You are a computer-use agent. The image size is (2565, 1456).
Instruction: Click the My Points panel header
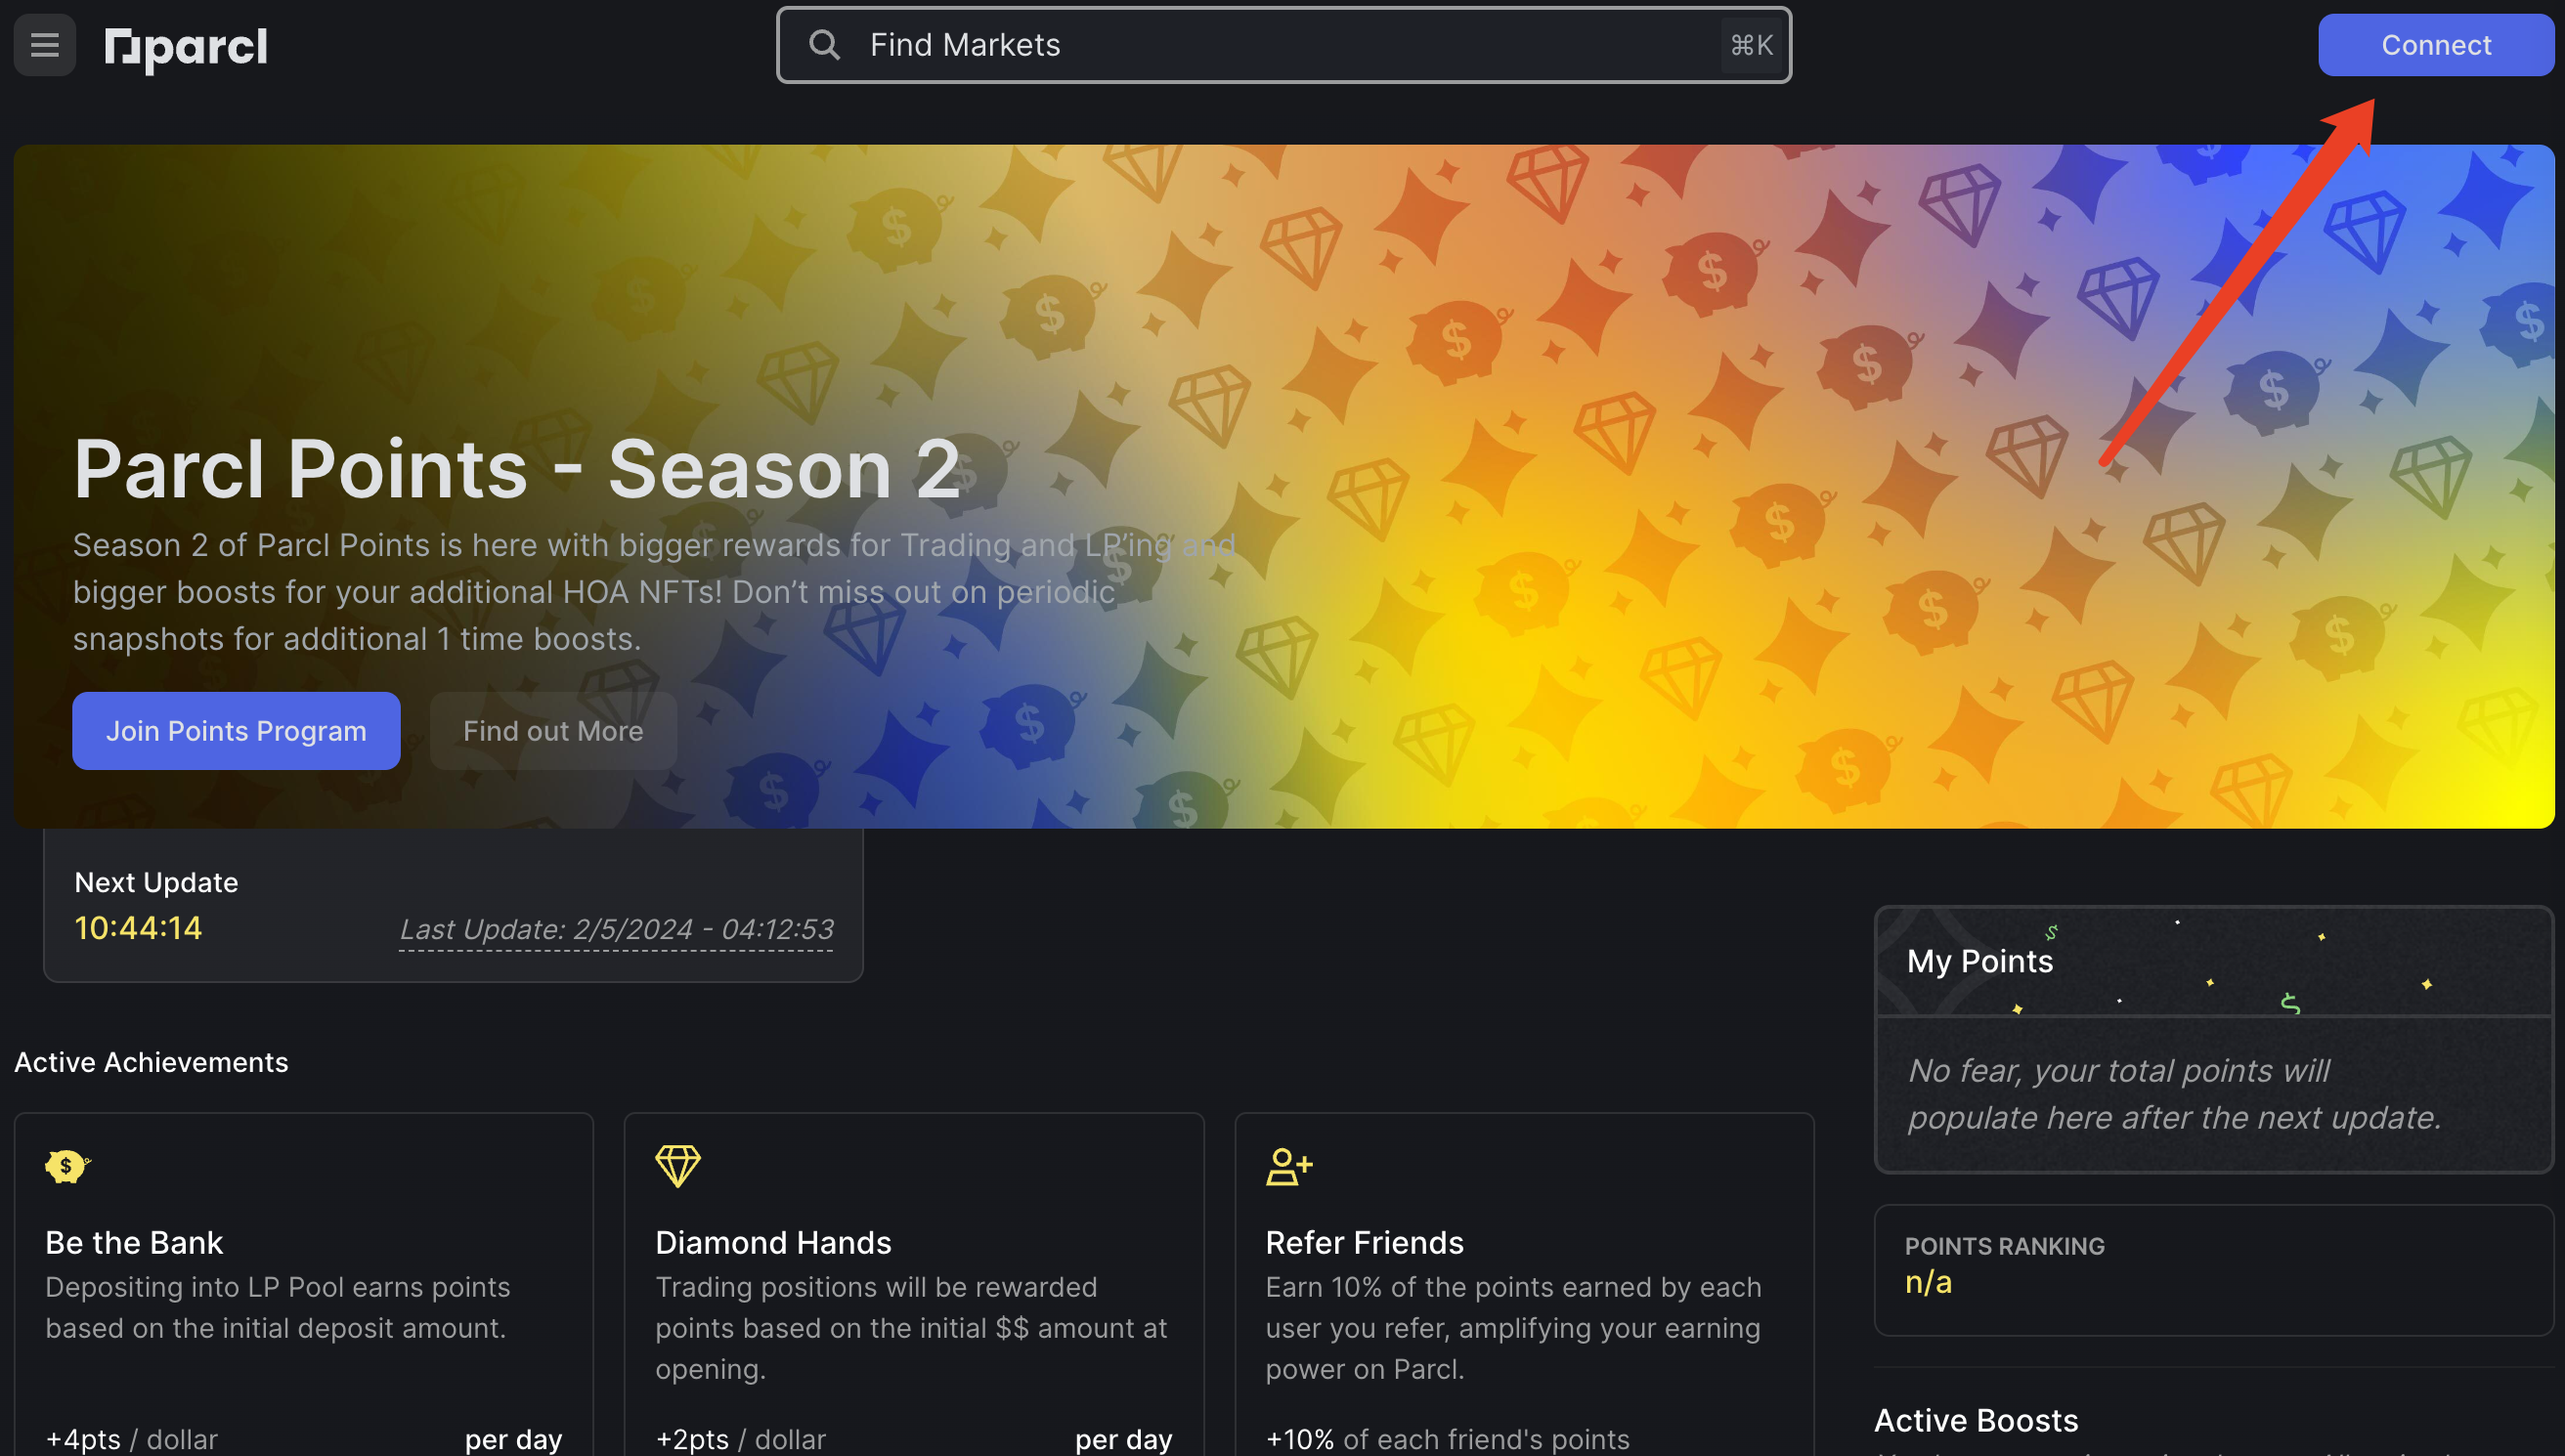[2214, 961]
